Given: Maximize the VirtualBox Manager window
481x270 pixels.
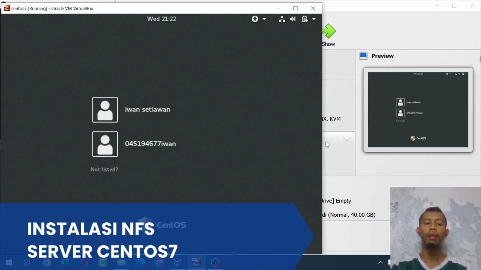Looking at the screenshot, I should click(454, 6).
